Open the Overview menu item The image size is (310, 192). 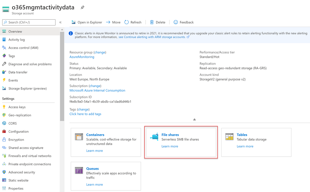tap(30, 31)
